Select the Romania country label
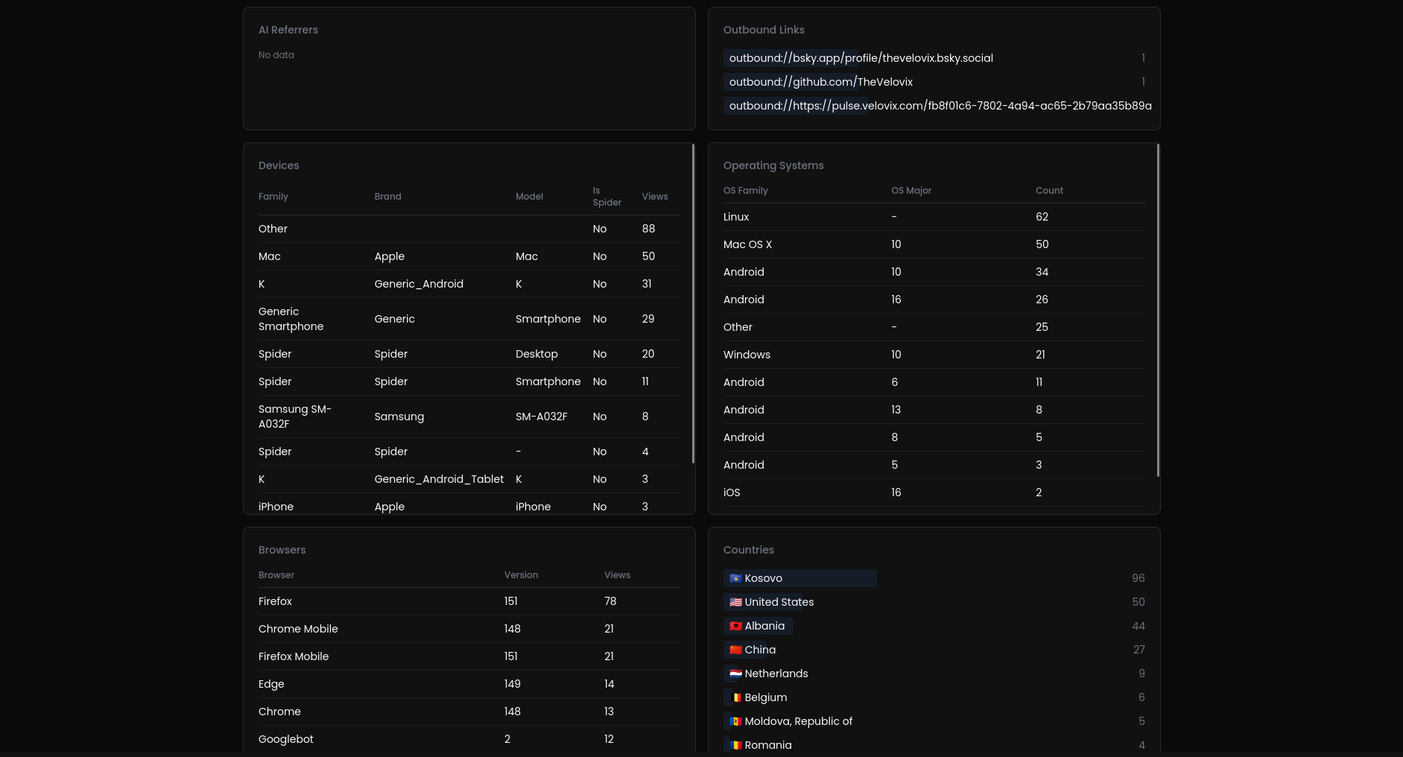Screen dimensions: 1403x757 click(767, 745)
